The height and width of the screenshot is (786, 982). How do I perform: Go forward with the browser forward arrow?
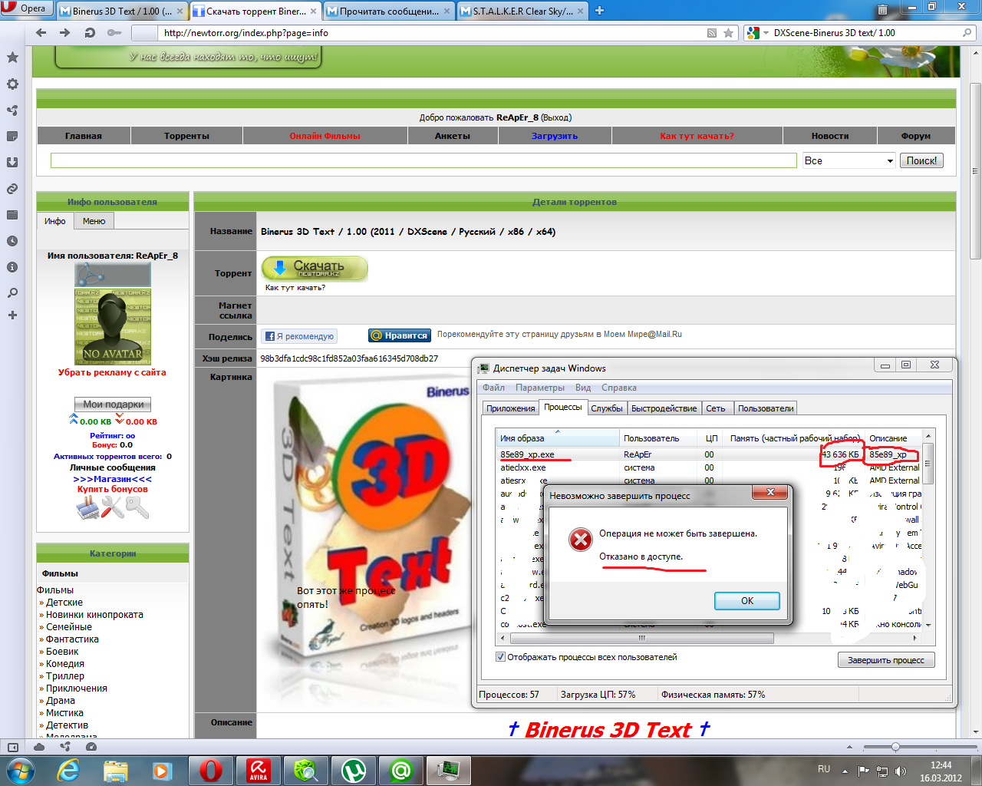[x=65, y=32]
